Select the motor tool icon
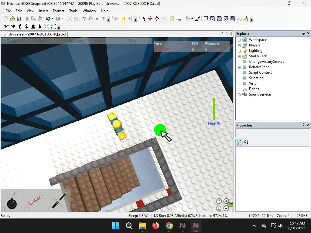 click(x=246, y=19)
